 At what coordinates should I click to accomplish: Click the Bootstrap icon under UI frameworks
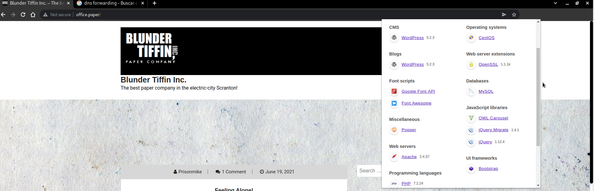[x=471, y=169]
